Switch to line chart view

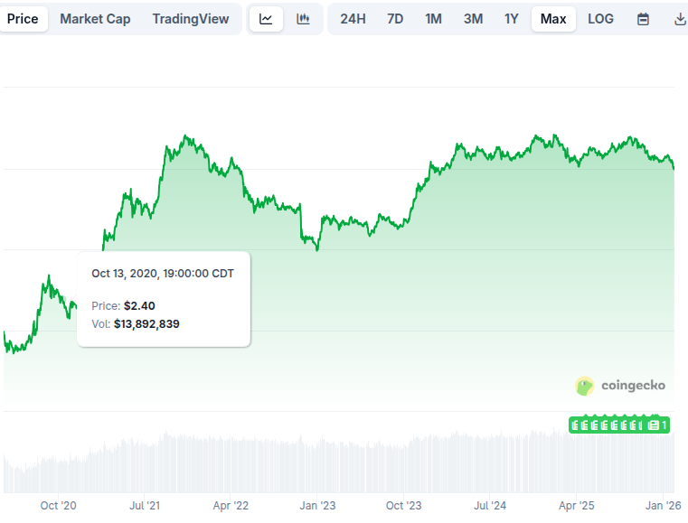(x=266, y=19)
